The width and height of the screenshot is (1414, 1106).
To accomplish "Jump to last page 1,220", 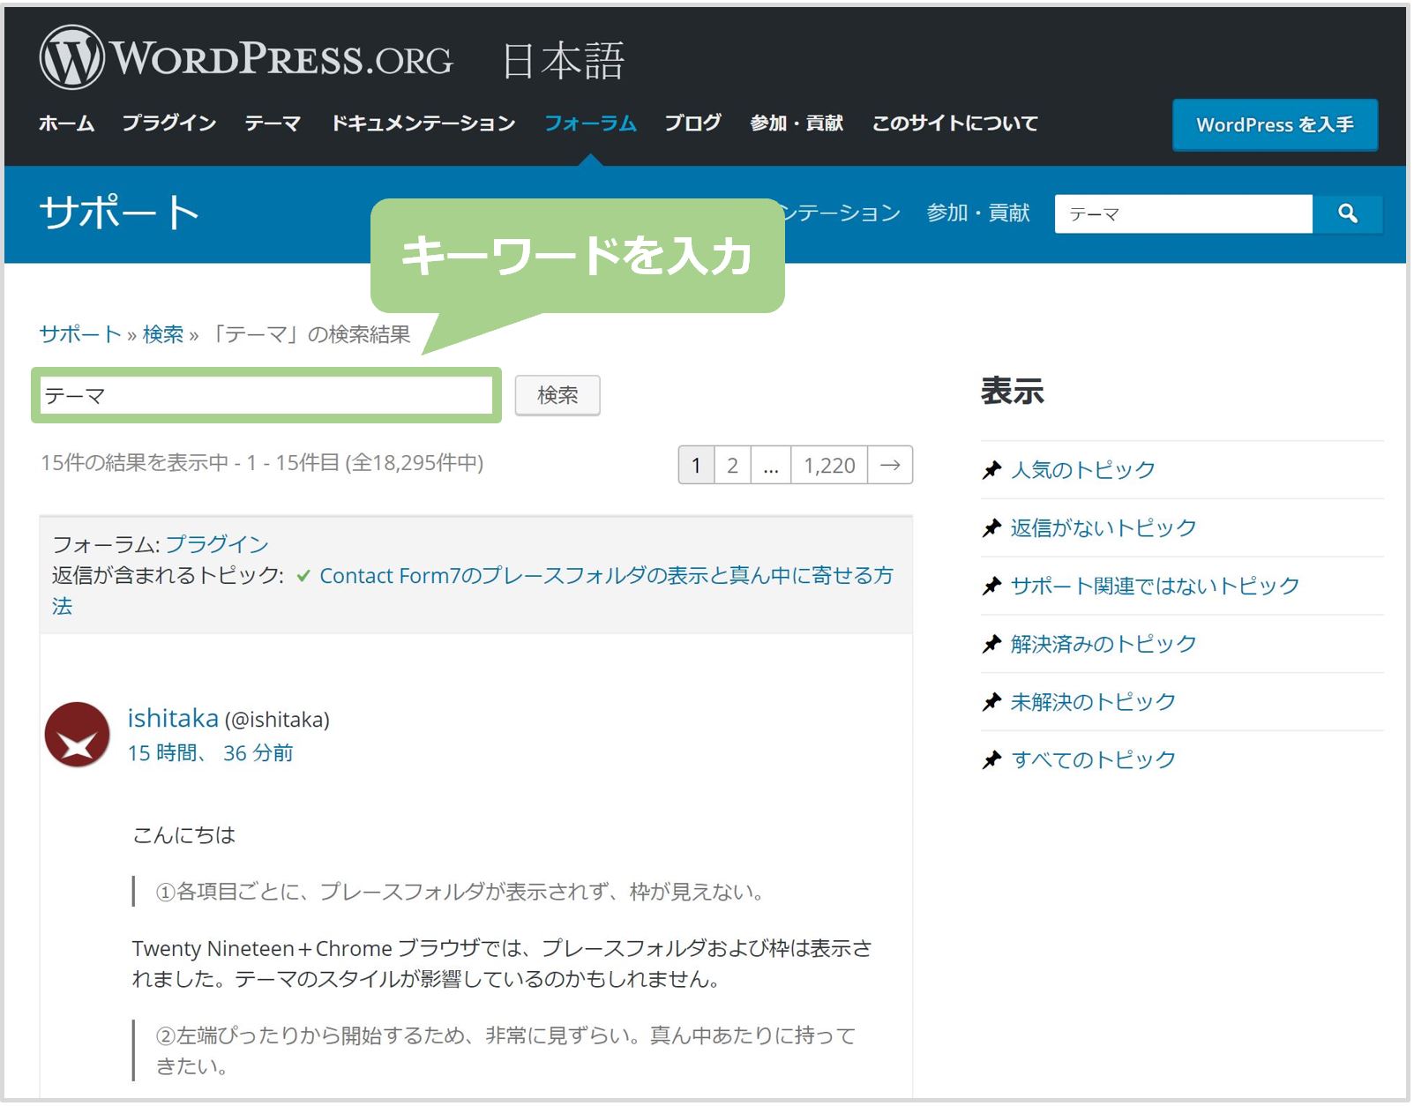I will pos(829,465).
